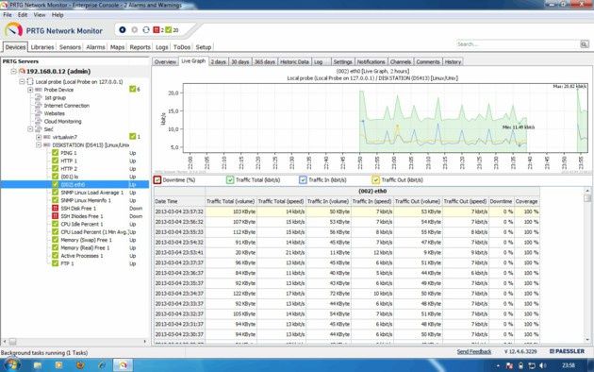Screen dimensions: 594x372
Task: Toggle the Traffic Total (kbit/s) checkbox
Action: click(230, 180)
